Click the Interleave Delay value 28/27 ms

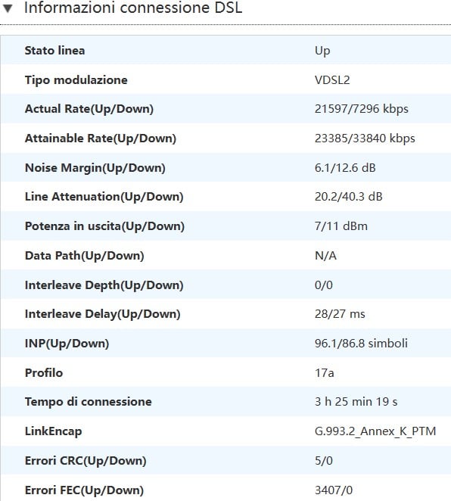coord(340,314)
